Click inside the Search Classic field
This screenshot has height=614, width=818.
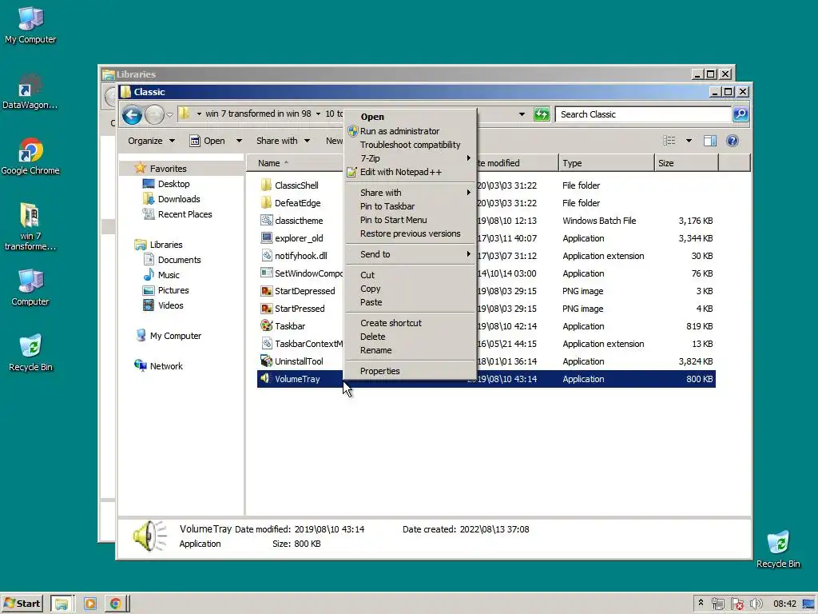coord(643,114)
